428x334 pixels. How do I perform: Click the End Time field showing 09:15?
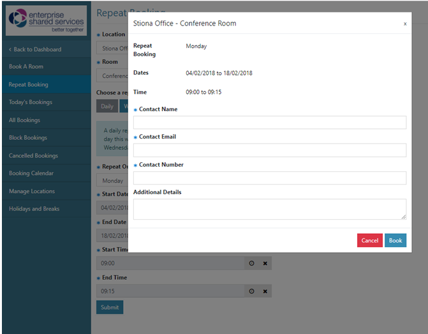coord(170,291)
